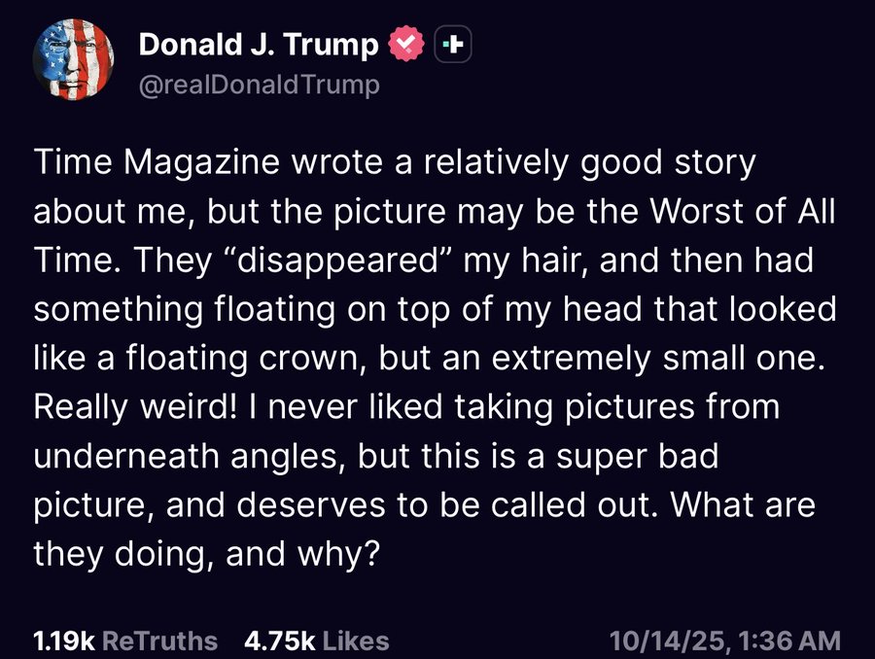Open the profile avatar picture
The height and width of the screenshot is (659, 875).
pos(73,61)
